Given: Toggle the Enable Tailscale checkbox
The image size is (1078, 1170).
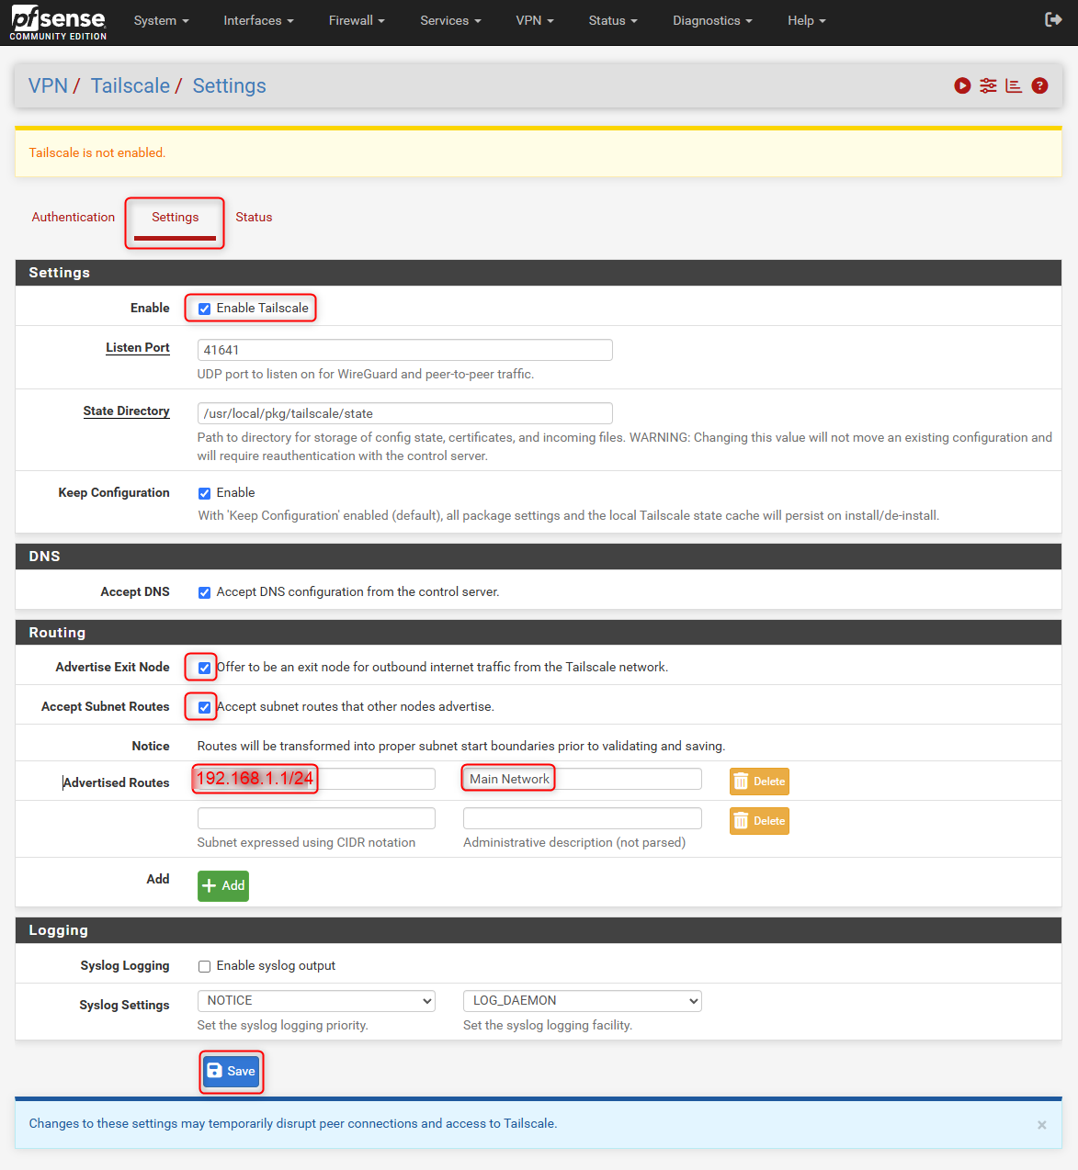Looking at the screenshot, I should [205, 309].
